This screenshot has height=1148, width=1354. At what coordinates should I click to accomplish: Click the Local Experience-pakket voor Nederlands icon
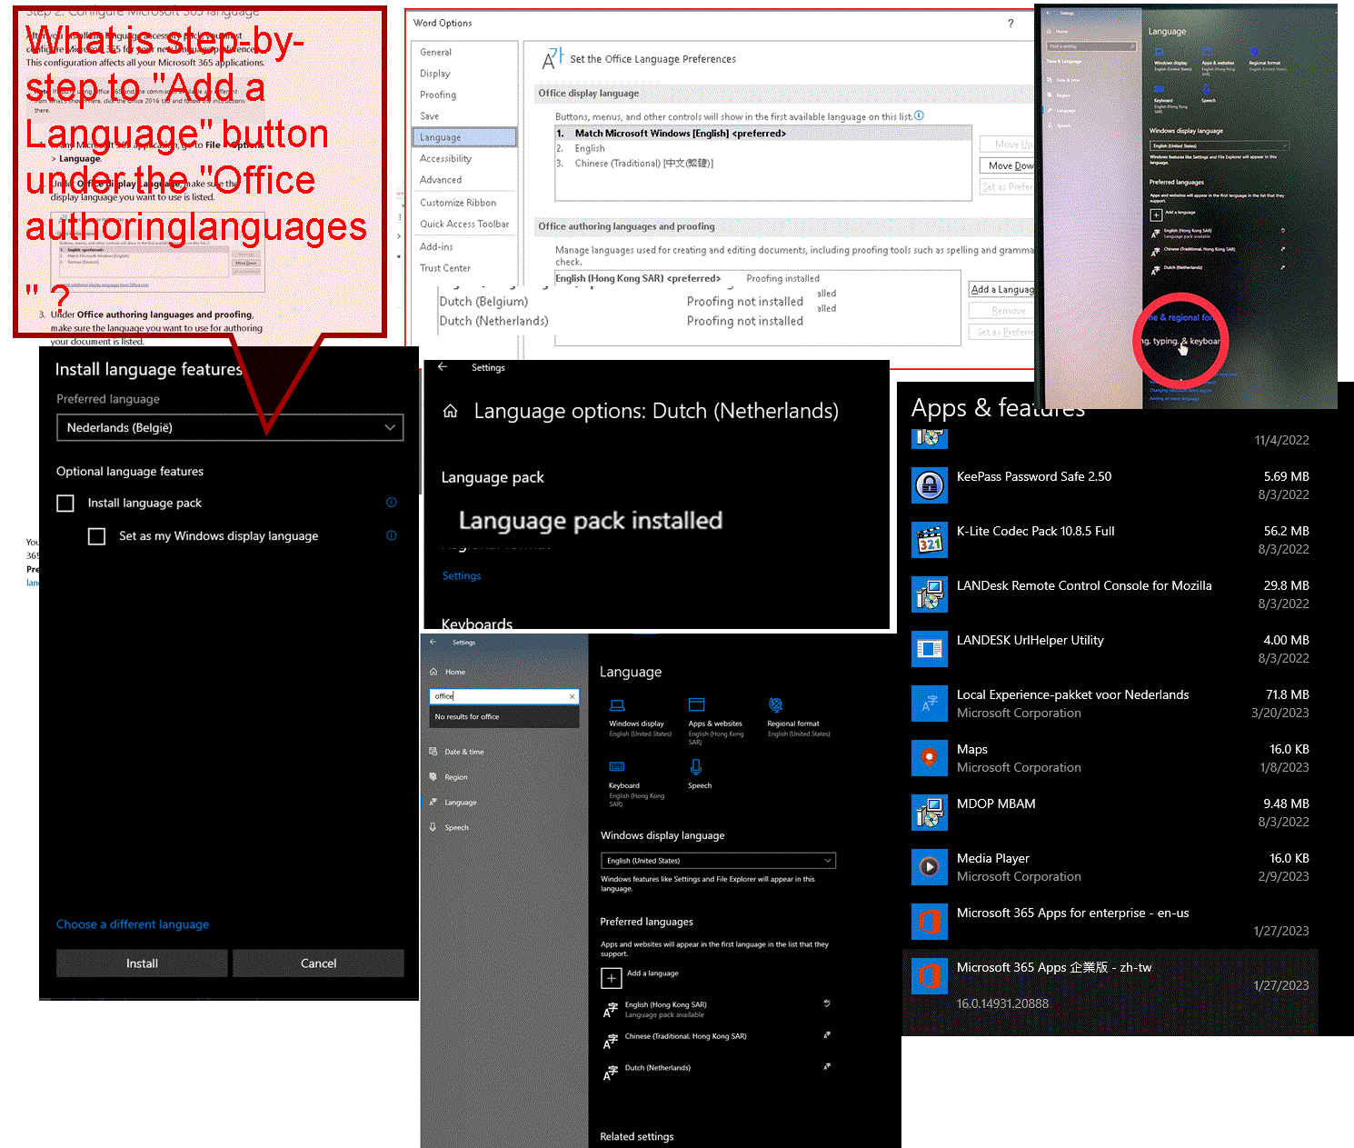[929, 704]
